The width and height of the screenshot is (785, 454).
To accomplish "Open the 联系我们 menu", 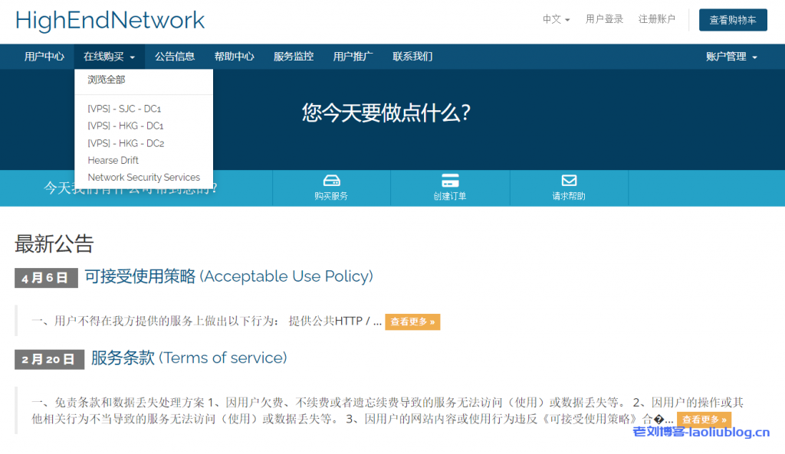I will (412, 56).
